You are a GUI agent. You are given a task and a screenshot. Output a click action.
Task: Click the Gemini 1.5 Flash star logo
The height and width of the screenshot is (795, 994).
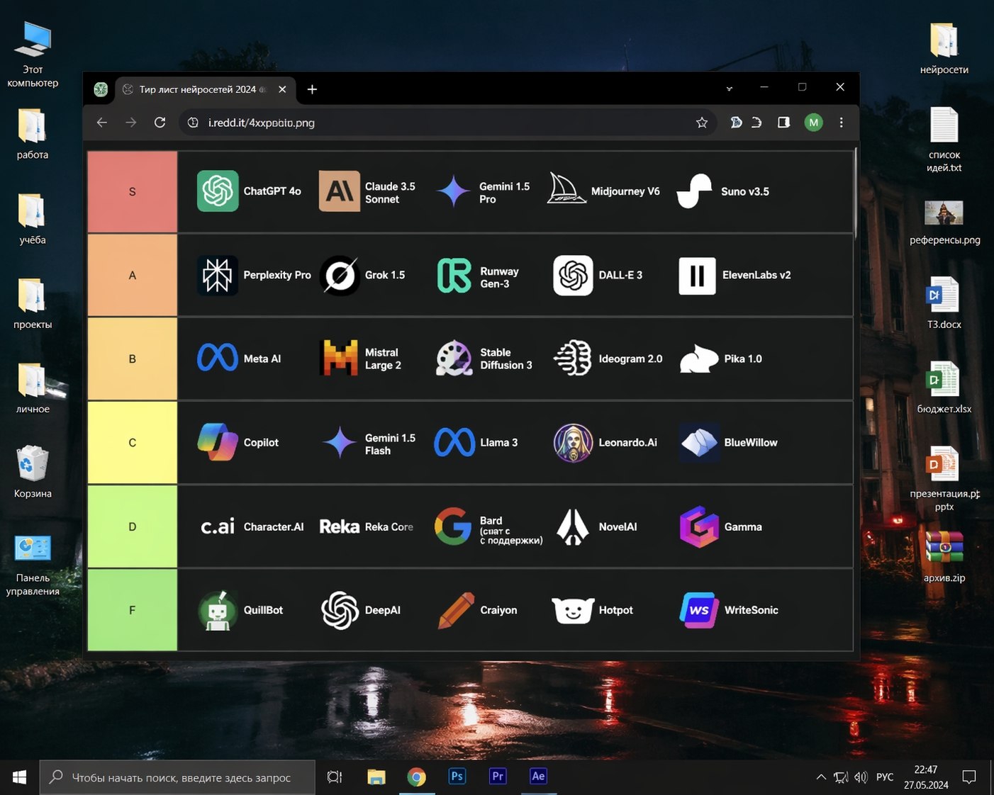click(x=340, y=442)
